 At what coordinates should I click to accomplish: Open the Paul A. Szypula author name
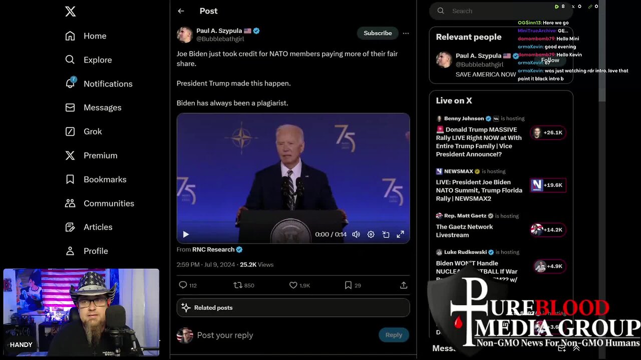tap(219, 30)
